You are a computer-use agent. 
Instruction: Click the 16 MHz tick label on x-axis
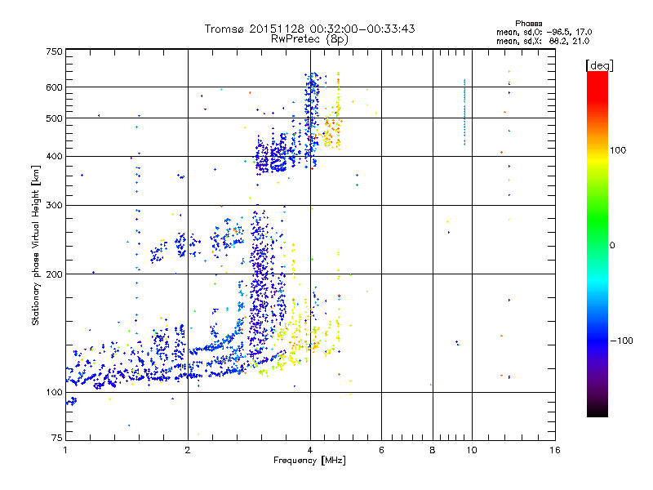[555, 450]
